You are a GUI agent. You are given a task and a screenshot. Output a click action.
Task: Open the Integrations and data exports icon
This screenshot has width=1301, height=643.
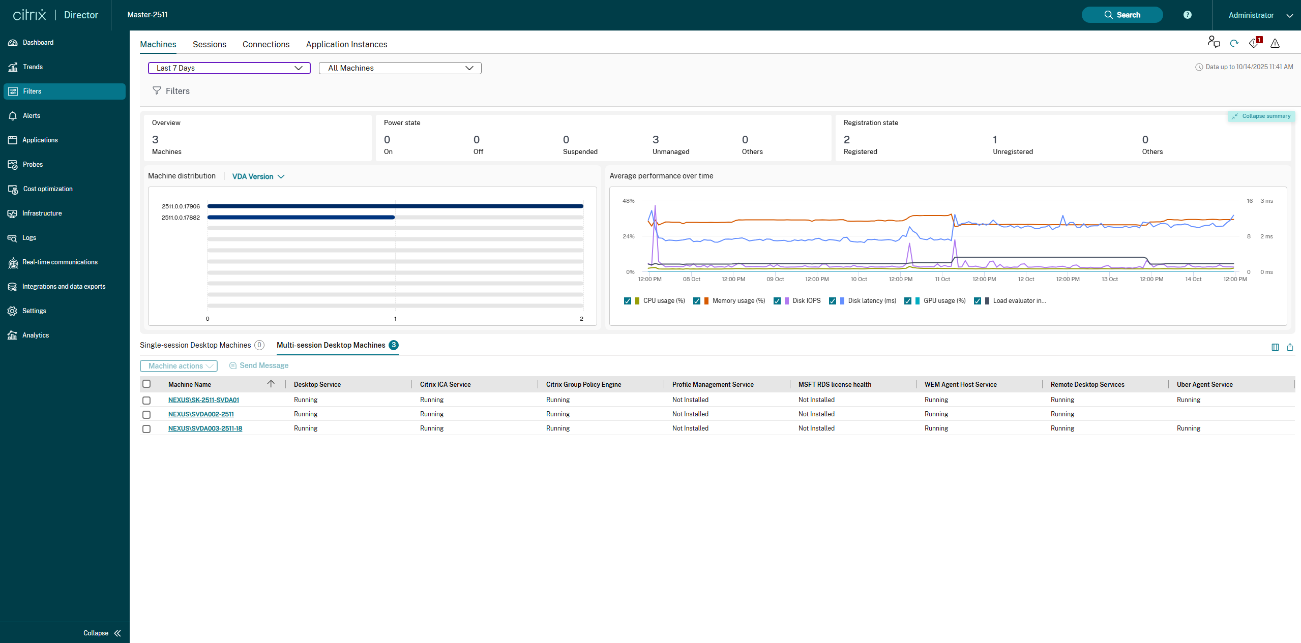(x=13, y=287)
